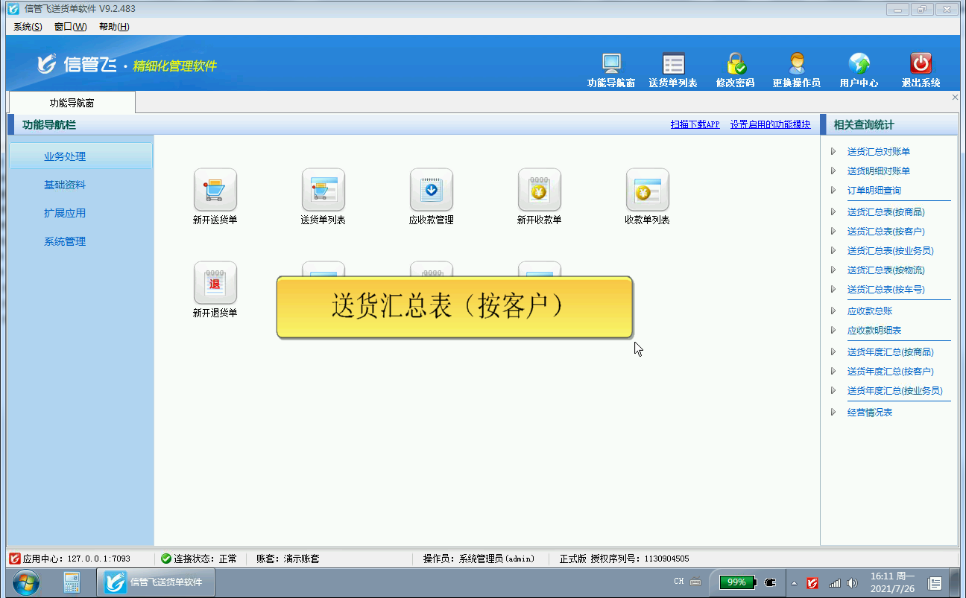Open 用户中心 from the top toolbar
This screenshot has height=598, width=966.
859,65
